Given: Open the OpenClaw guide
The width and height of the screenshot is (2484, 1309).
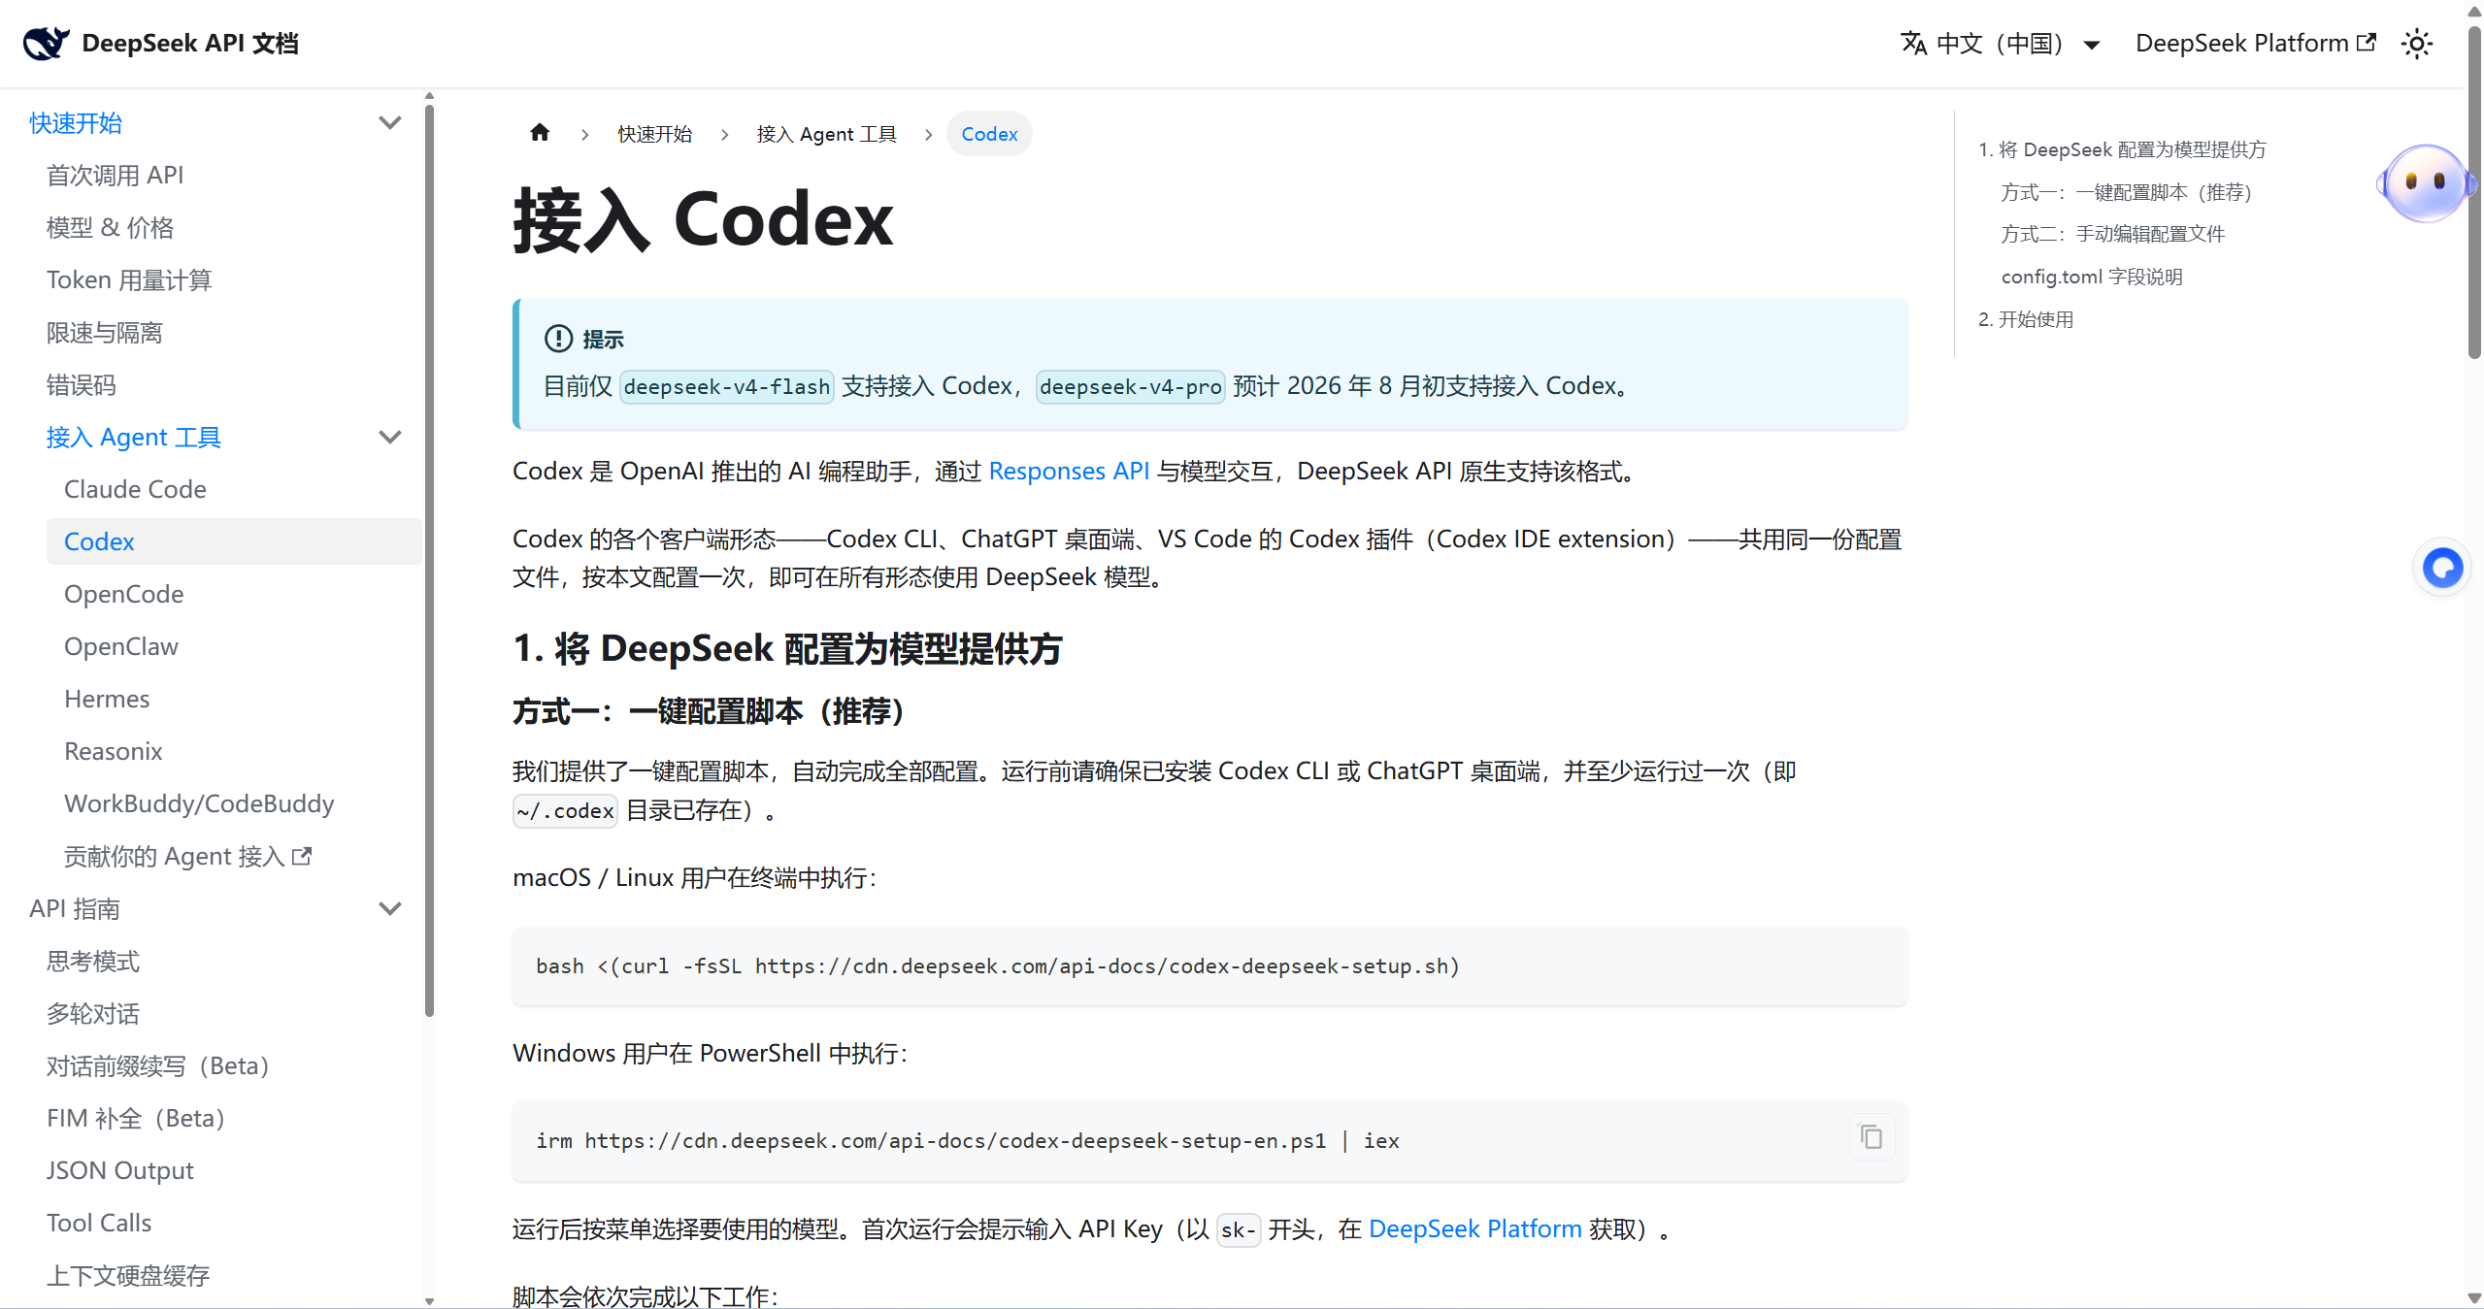Looking at the screenshot, I should pos(121,647).
